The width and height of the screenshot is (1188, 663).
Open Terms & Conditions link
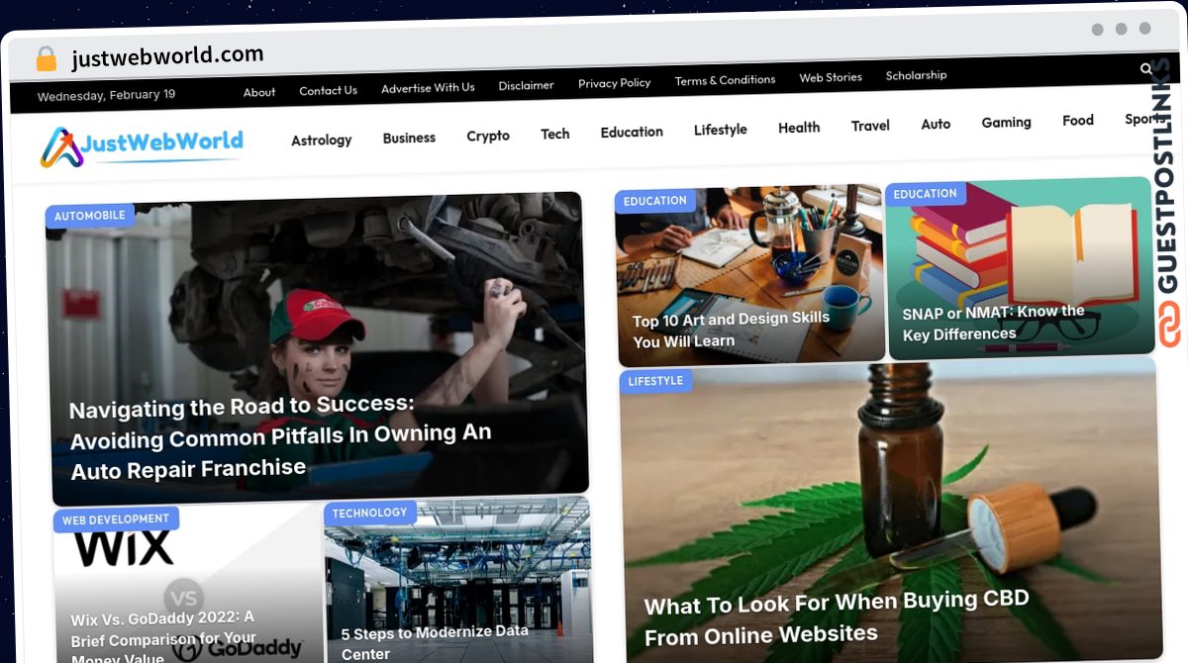[x=725, y=80]
